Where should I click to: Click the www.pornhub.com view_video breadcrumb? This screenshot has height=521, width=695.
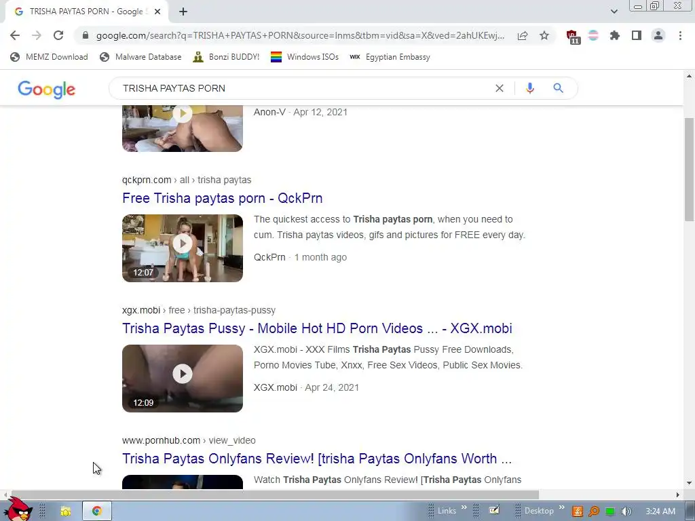(x=189, y=440)
